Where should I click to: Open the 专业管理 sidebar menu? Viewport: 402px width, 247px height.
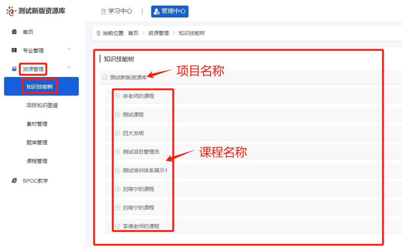pos(33,51)
